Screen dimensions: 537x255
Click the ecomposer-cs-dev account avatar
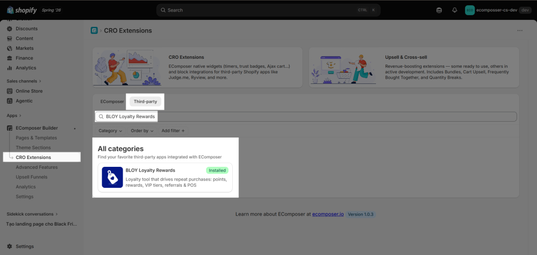pos(469,10)
